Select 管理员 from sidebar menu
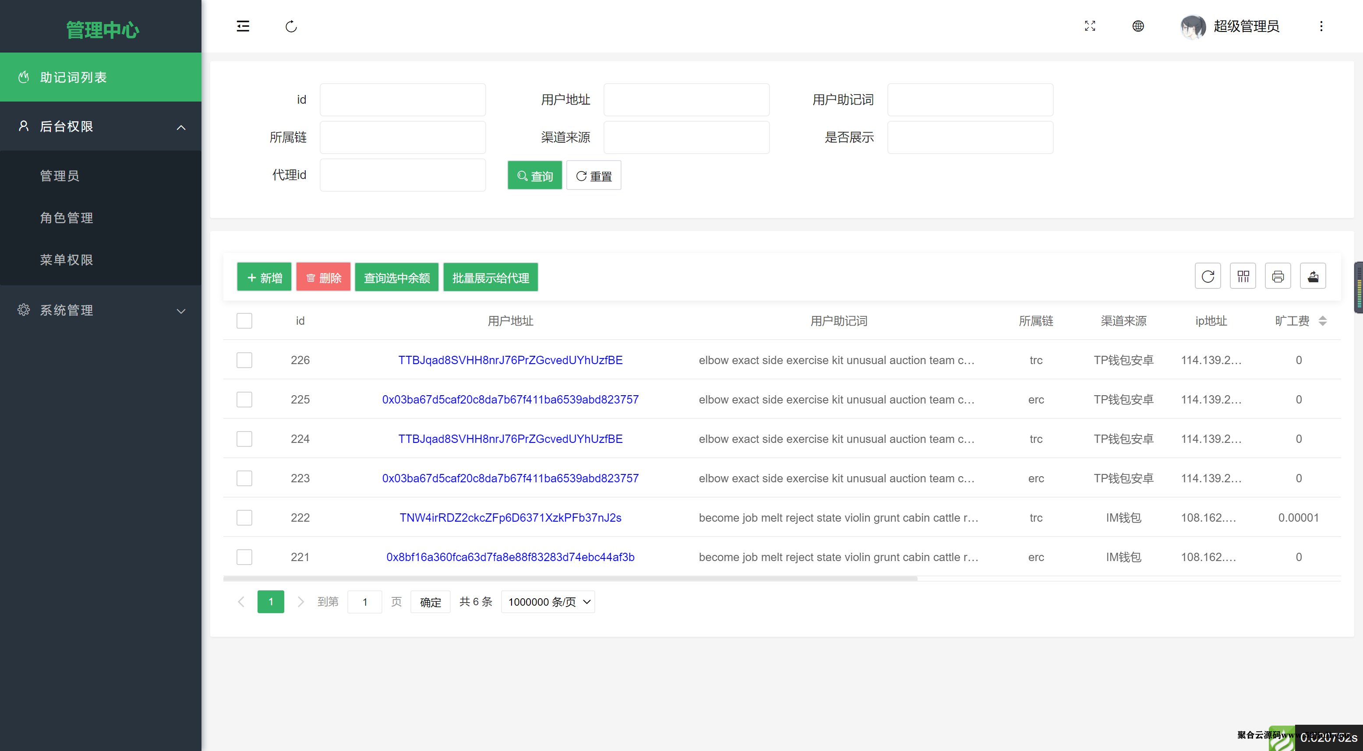Screen dimensions: 1363x751 click(58, 177)
